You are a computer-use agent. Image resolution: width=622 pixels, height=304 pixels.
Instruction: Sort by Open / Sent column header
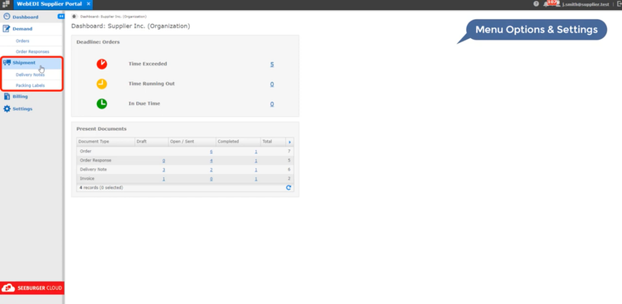192,142
